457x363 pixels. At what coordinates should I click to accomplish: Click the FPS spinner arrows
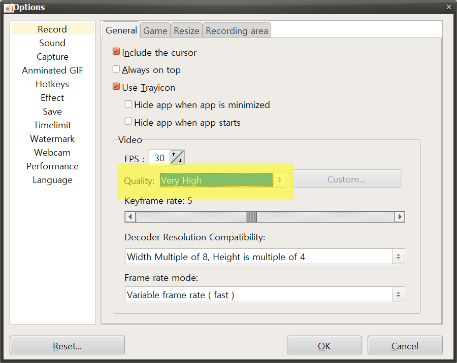point(177,157)
